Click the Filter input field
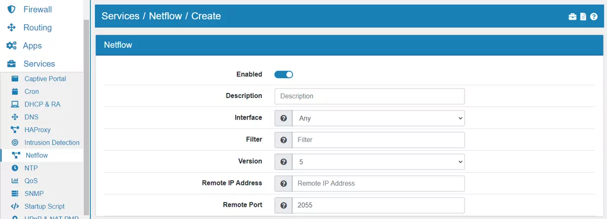 [378, 140]
